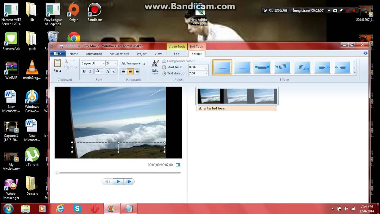This screenshot has height=214, width=380.
Task: Open Internet Explorer from taskbar
Action: (60, 208)
